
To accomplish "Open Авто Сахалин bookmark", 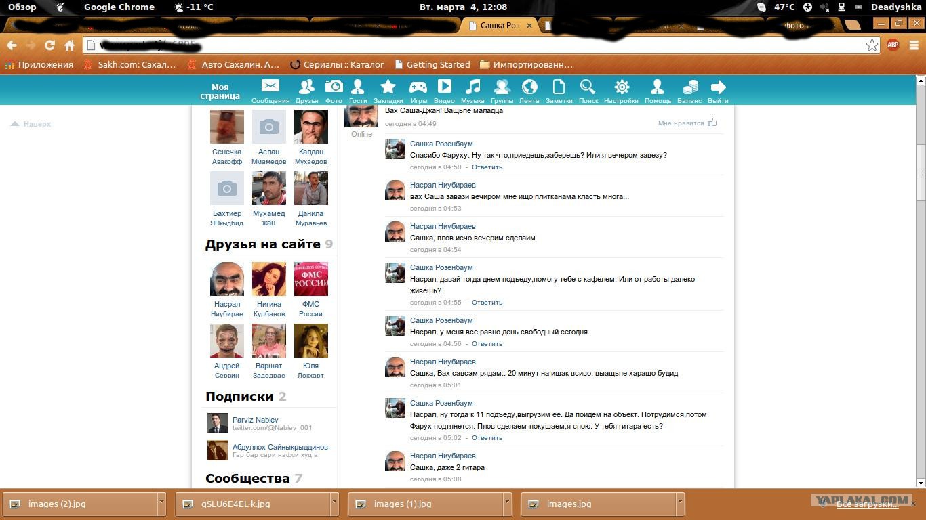I will (233, 65).
